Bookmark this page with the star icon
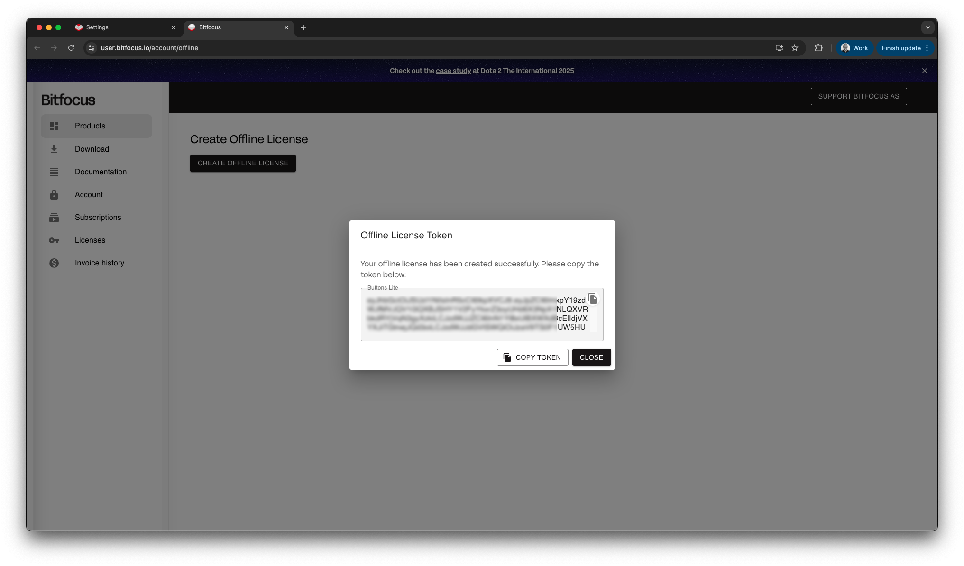964x566 pixels. [x=795, y=48]
